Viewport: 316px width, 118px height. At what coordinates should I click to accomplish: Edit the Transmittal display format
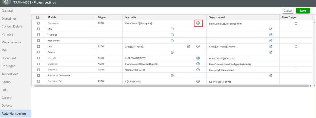click(271, 41)
